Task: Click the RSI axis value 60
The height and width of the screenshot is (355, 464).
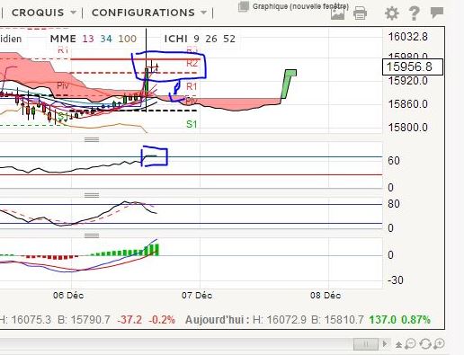Action: pos(394,161)
